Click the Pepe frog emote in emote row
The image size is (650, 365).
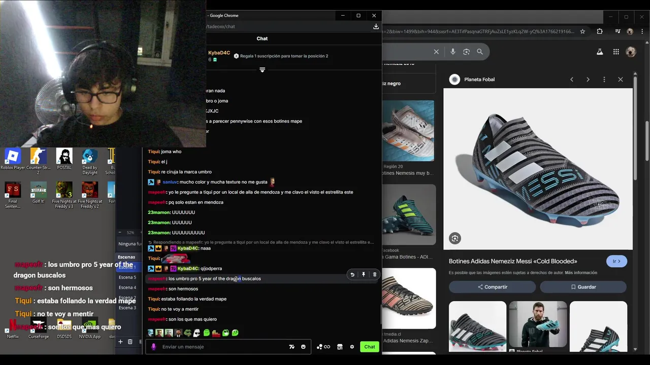[x=187, y=333]
